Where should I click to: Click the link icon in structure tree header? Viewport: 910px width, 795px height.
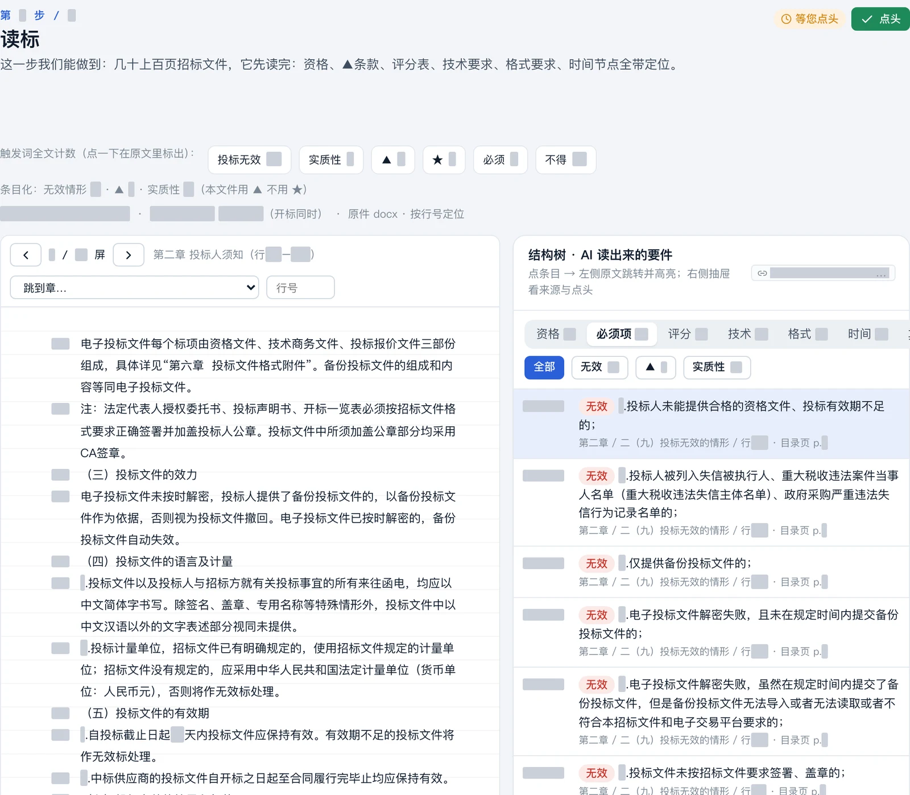pos(762,274)
